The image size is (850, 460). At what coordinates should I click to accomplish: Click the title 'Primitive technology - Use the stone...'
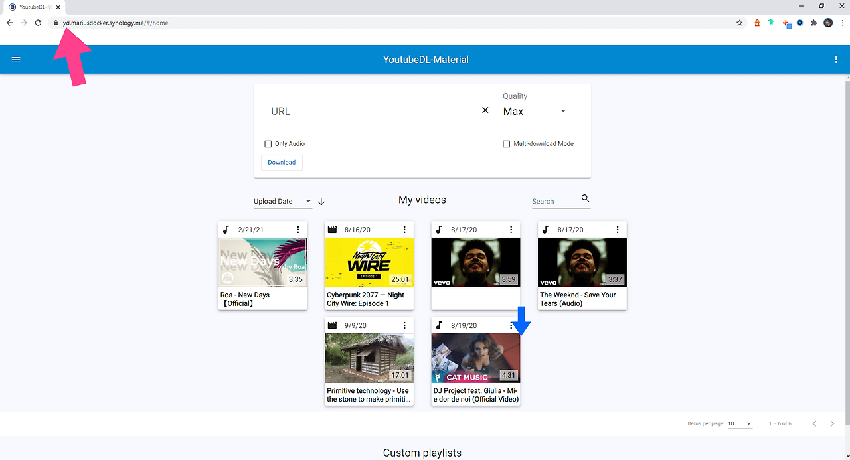coord(369,395)
